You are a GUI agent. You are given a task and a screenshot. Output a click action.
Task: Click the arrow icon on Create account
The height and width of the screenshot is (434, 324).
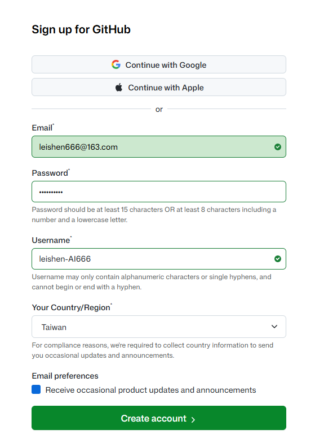(x=193, y=420)
